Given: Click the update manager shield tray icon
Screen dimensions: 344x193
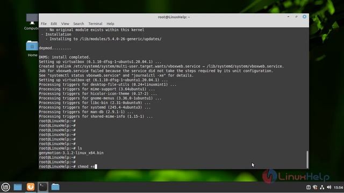Looking at the screenshot, I should (315, 187).
